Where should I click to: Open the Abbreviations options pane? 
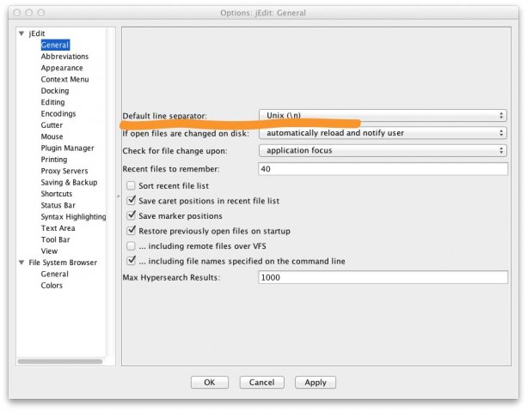coord(64,57)
